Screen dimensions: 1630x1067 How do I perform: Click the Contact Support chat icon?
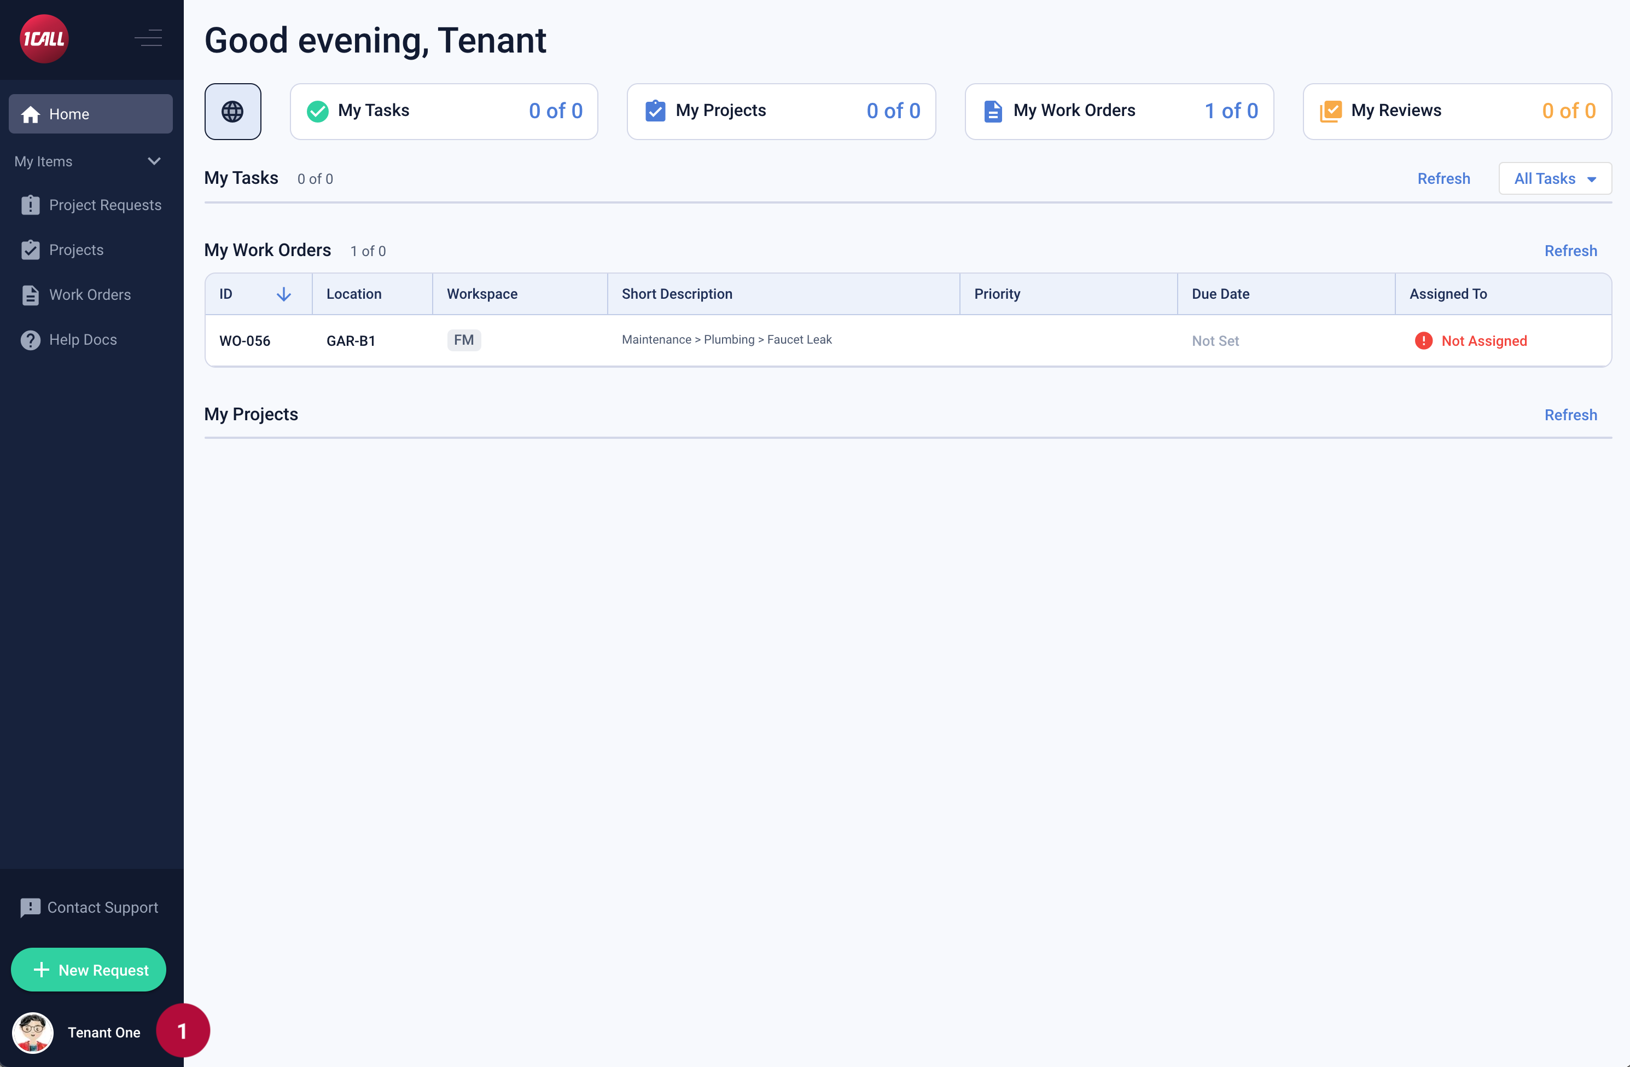coord(30,907)
